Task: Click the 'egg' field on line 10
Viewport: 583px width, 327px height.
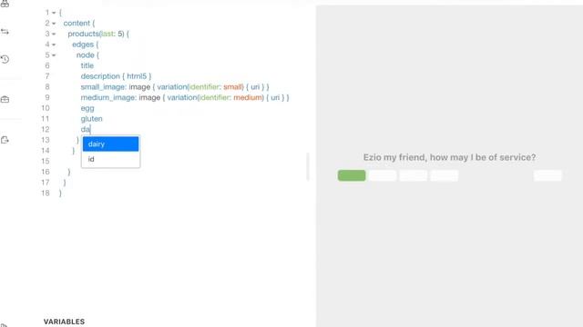Action: 87,108
